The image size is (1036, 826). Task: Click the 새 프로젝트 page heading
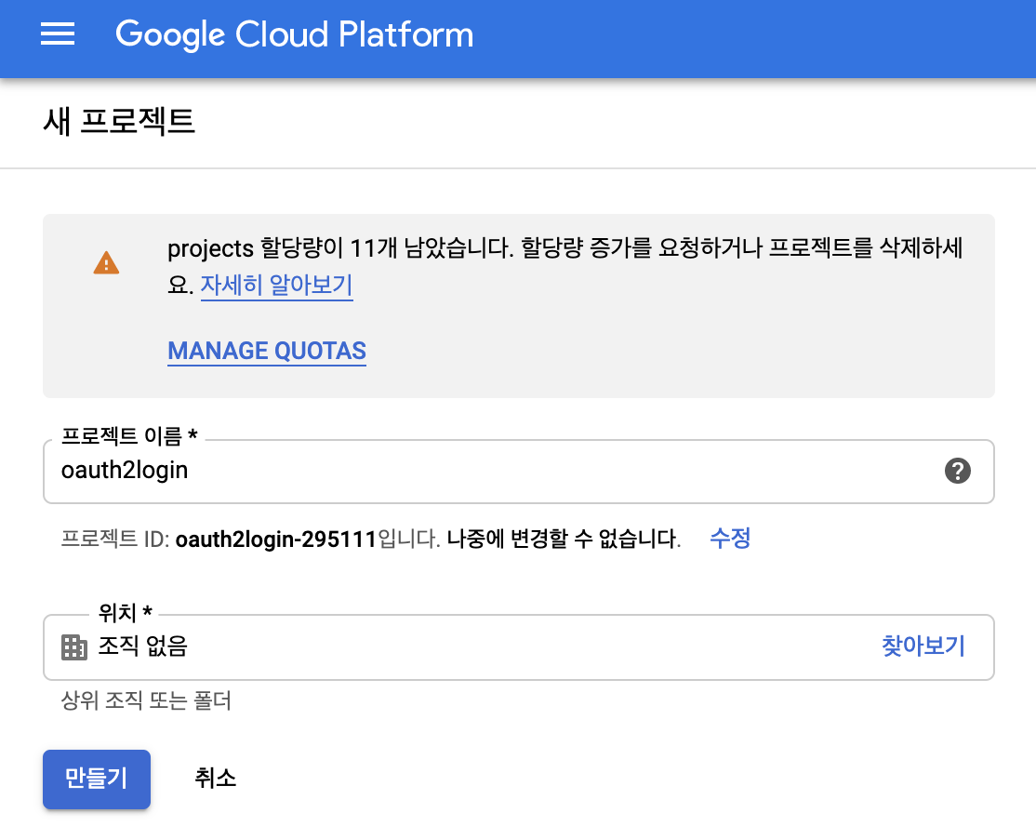pos(119,122)
